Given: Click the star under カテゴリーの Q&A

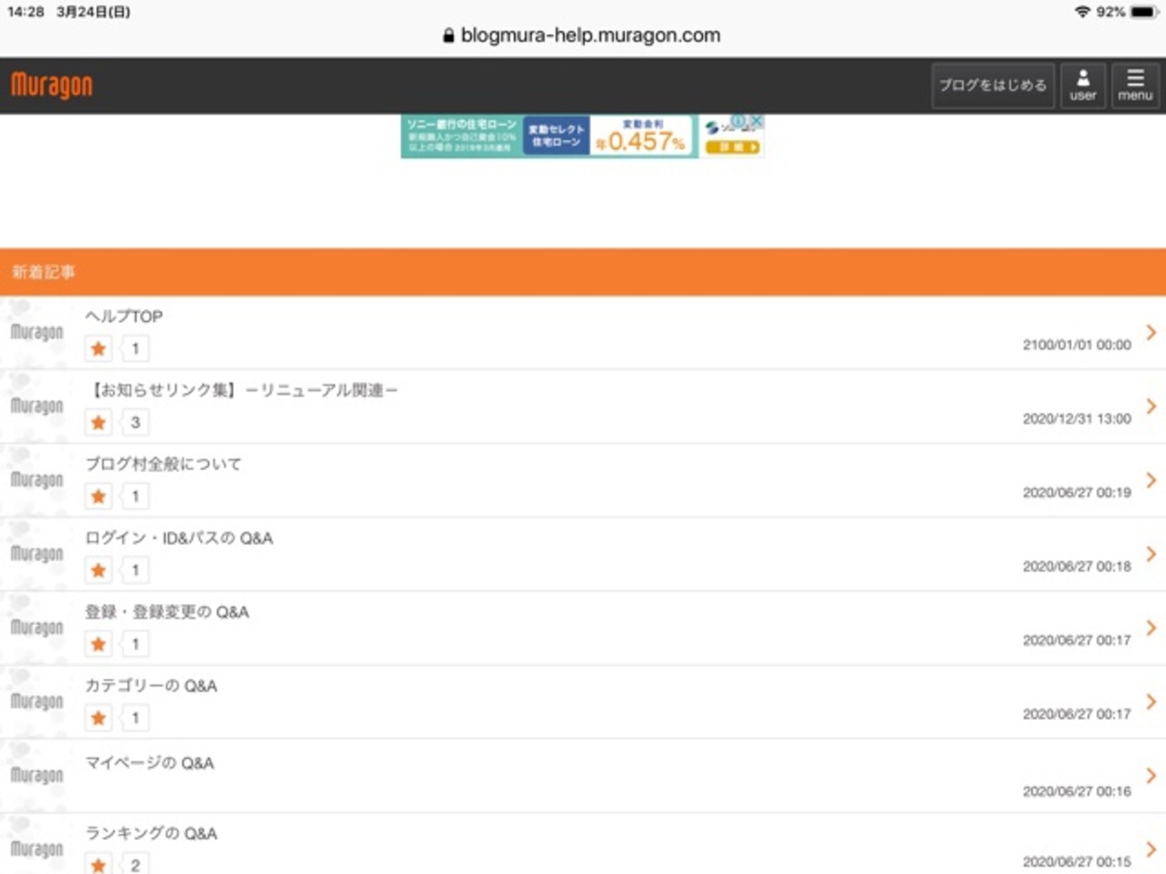Looking at the screenshot, I should click(x=99, y=718).
